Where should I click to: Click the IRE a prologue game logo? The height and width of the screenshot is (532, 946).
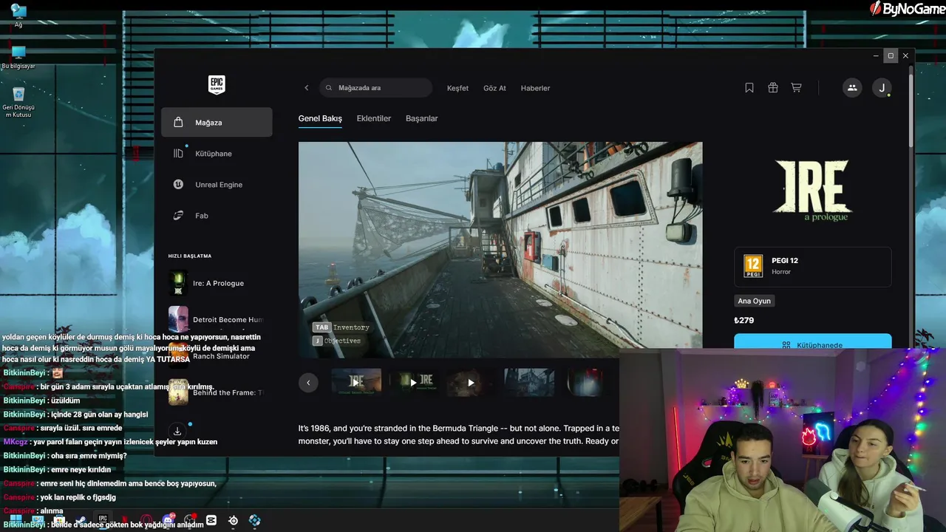[x=812, y=189]
